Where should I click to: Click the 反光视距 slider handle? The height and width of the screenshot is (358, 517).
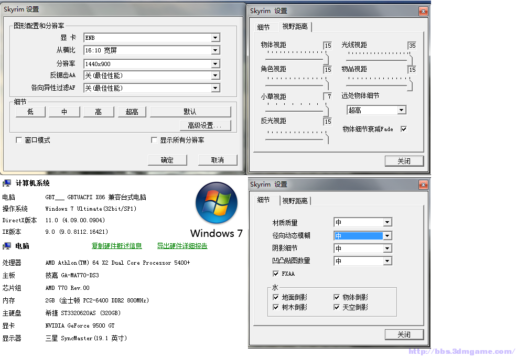pyautogui.click(x=327, y=138)
